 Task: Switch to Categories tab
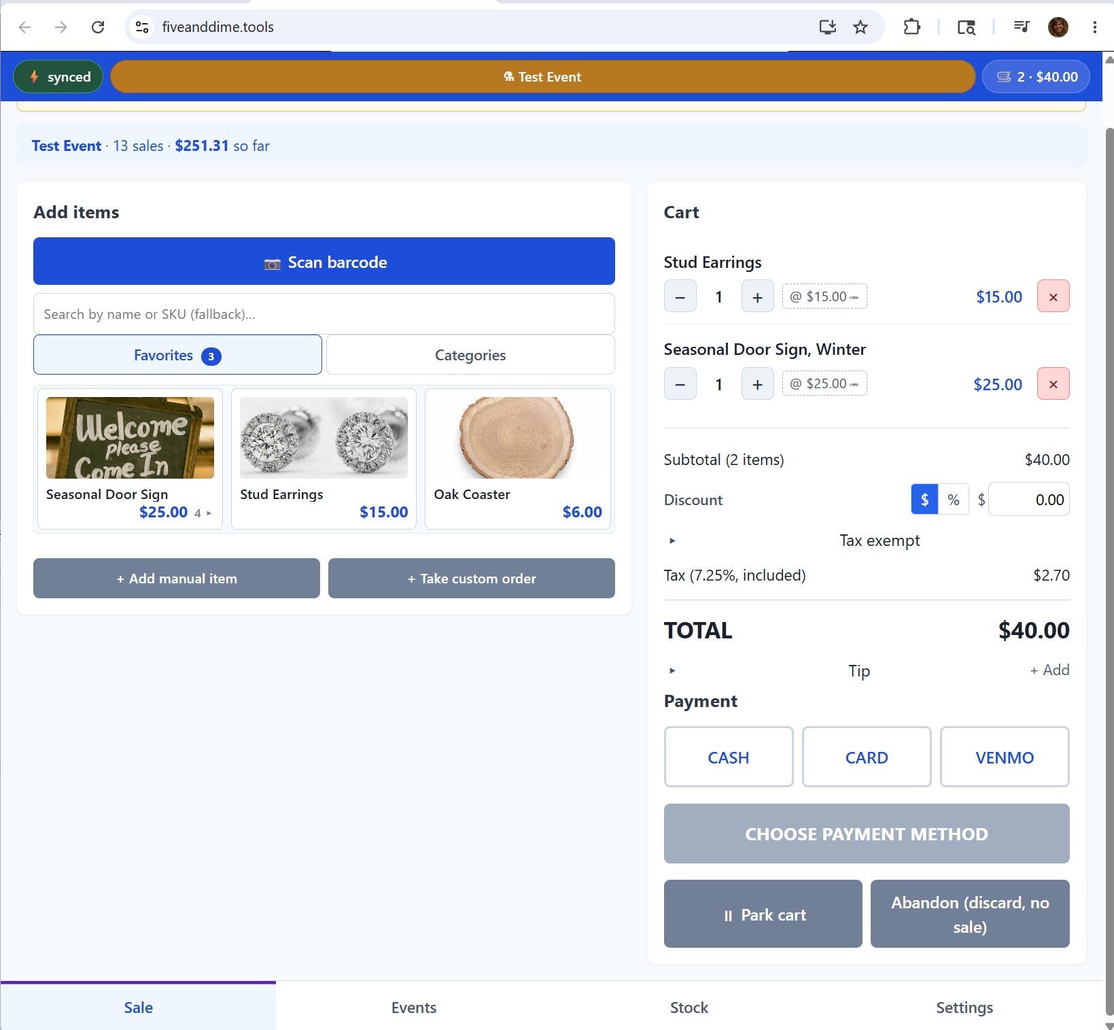pos(470,355)
